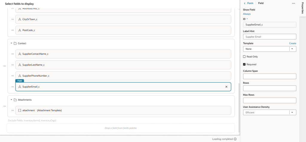Collapse the Contact folder group
This screenshot has width=306, height=142.
pyautogui.click(x=11, y=43)
